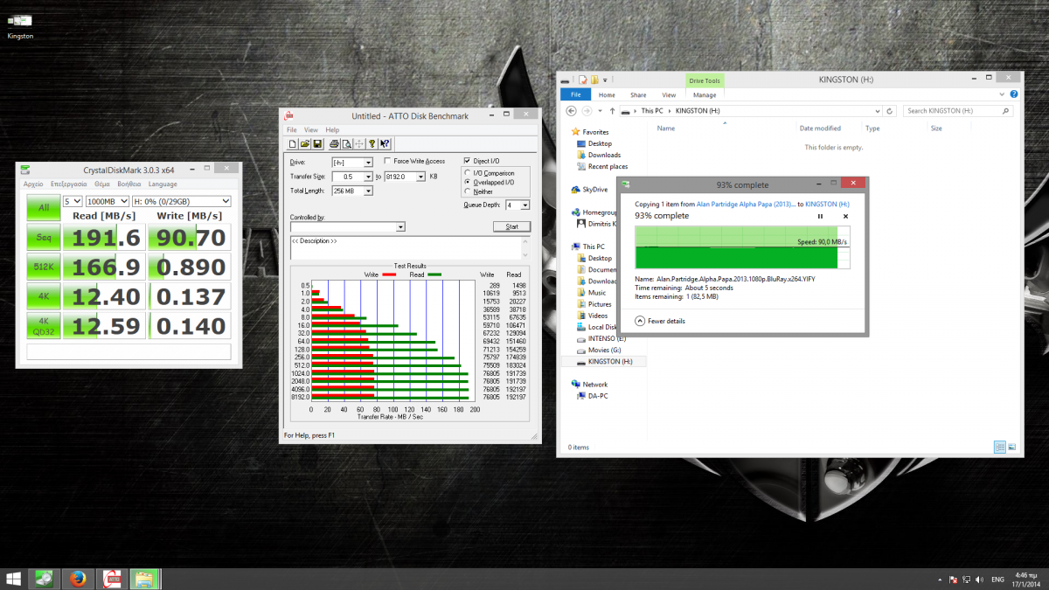
Task: Click the Explorer Back arrow
Action: [x=571, y=111]
